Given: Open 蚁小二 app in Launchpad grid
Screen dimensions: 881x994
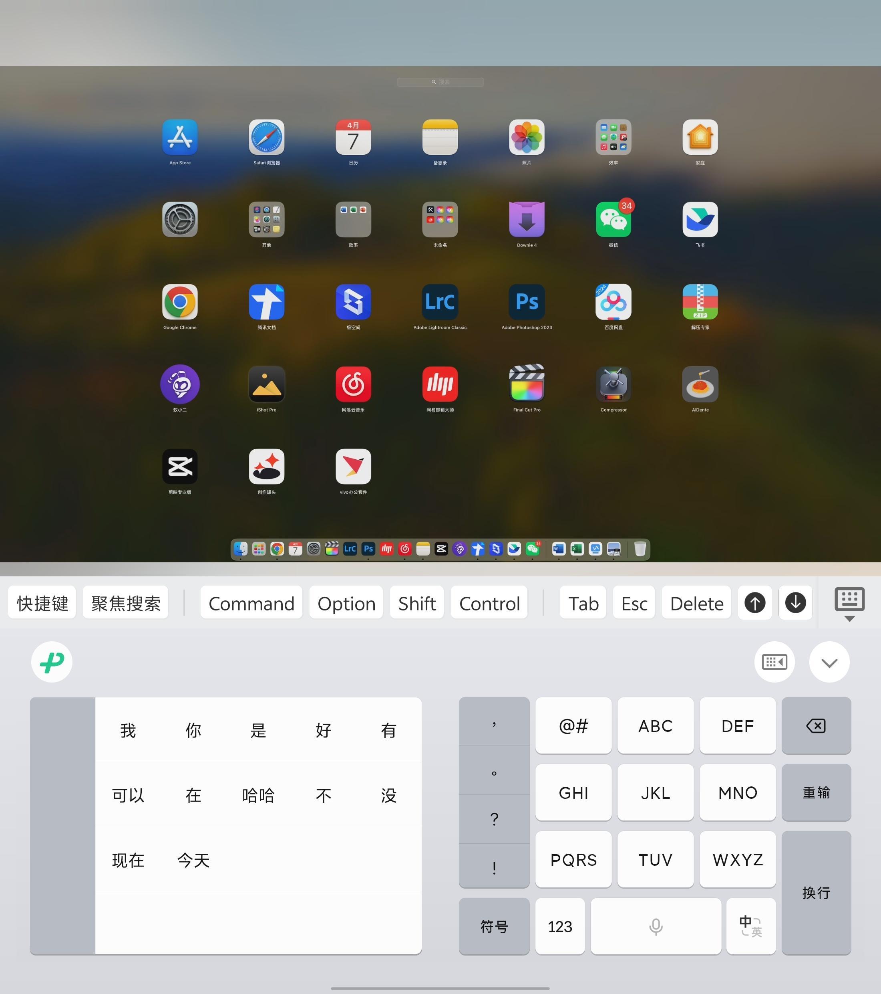Looking at the screenshot, I should click(x=180, y=384).
